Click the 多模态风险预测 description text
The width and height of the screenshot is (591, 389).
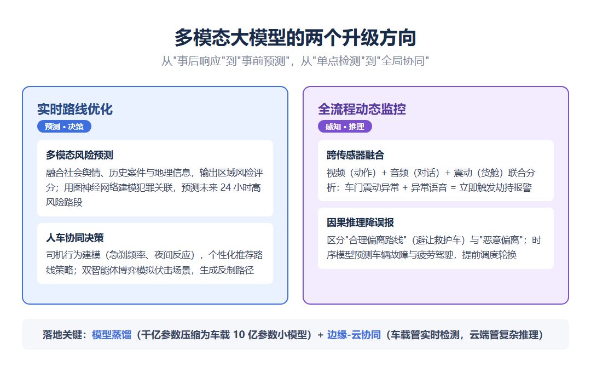[154, 187]
